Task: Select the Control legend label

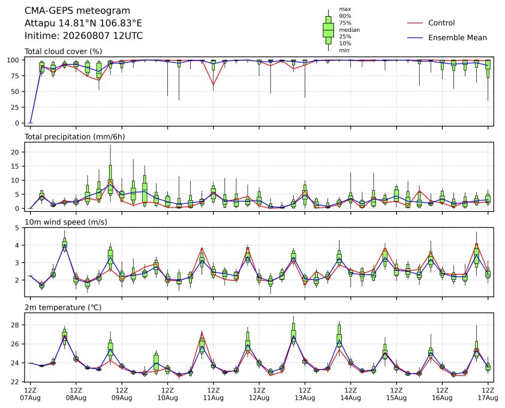Action: pos(441,23)
